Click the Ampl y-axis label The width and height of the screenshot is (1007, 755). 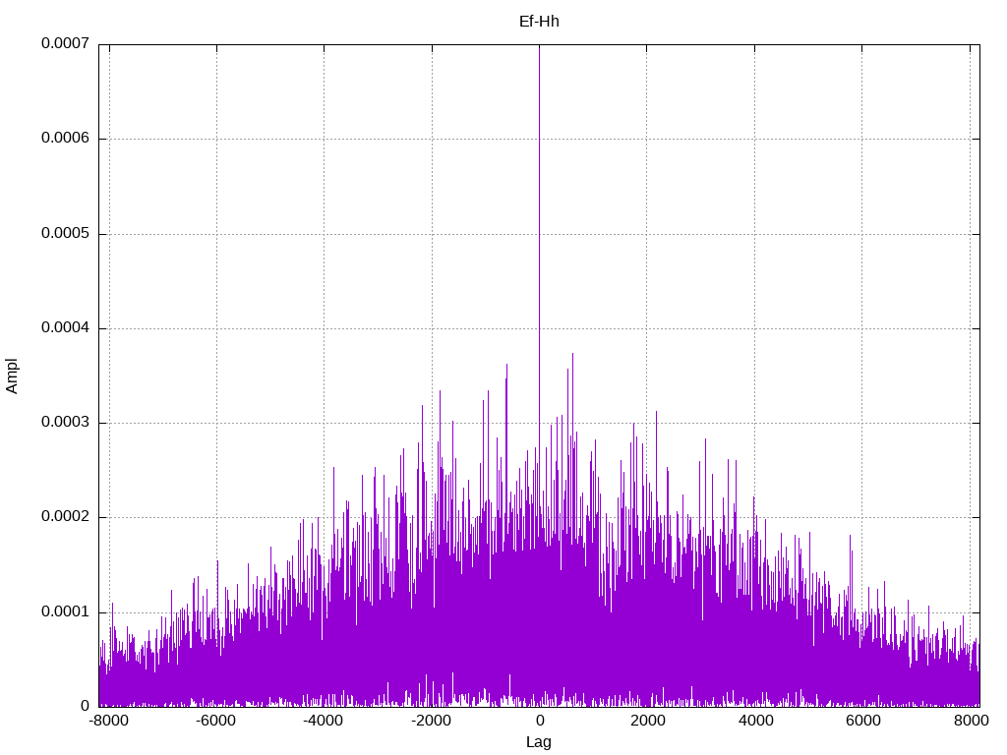[12, 377]
